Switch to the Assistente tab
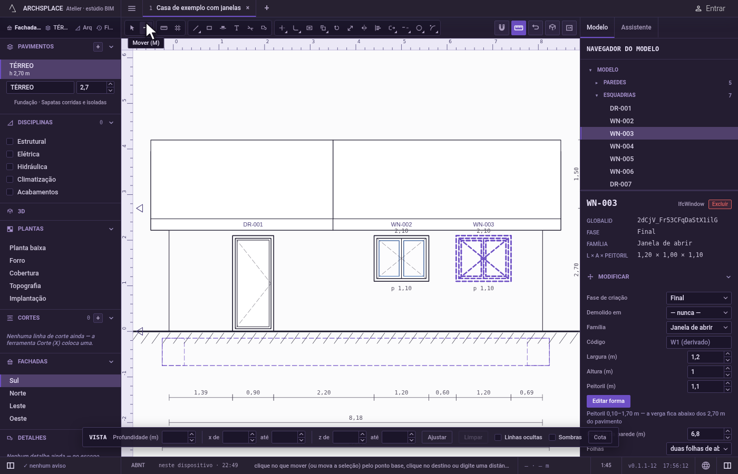738x474 pixels. [x=636, y=27]
